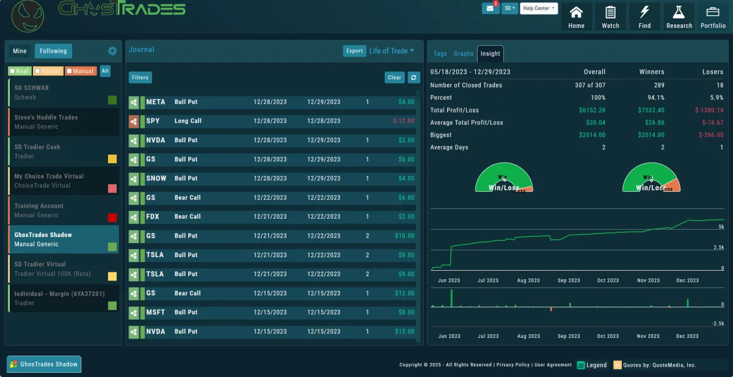Clear the journal filters
Viewport: 733px width, 377px height.
pyautogui.click(x=395, y=78)
